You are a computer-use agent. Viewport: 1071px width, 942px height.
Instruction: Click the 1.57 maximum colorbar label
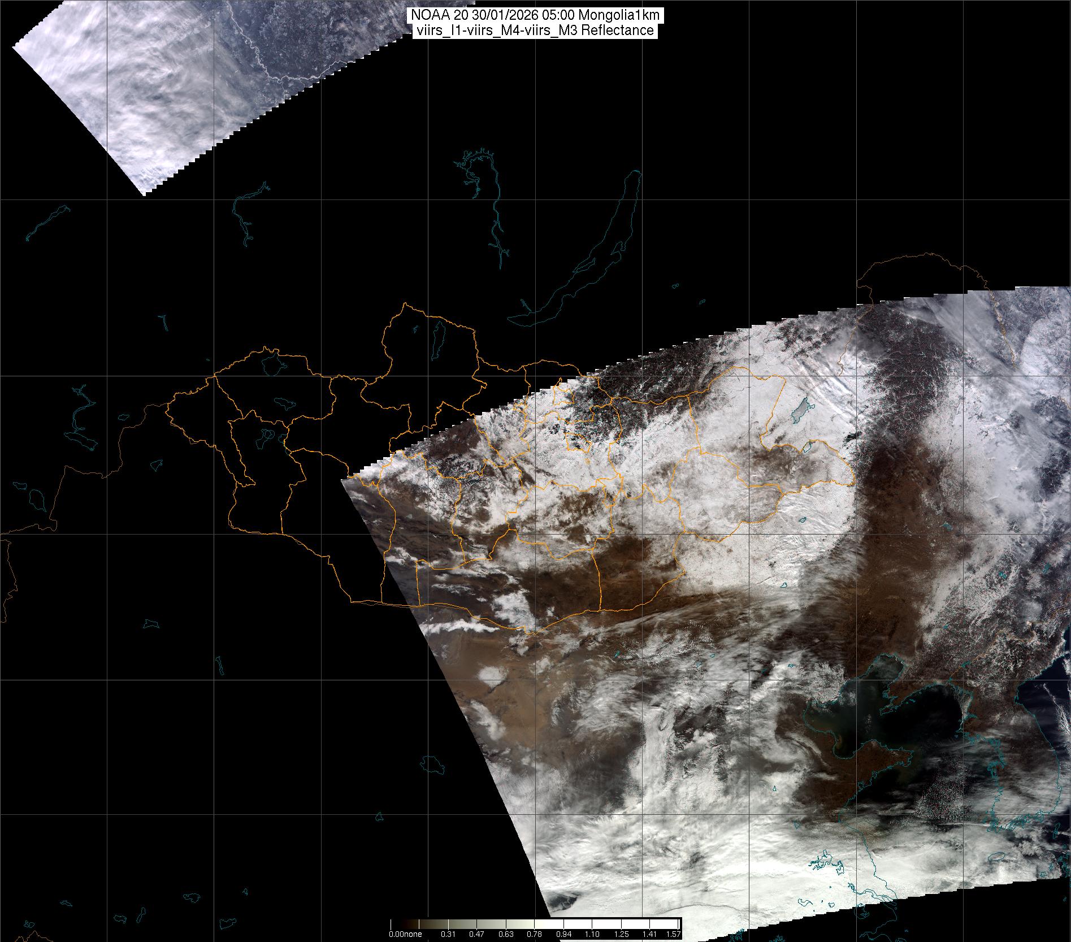pyautogui.click(x=673, y=934)
